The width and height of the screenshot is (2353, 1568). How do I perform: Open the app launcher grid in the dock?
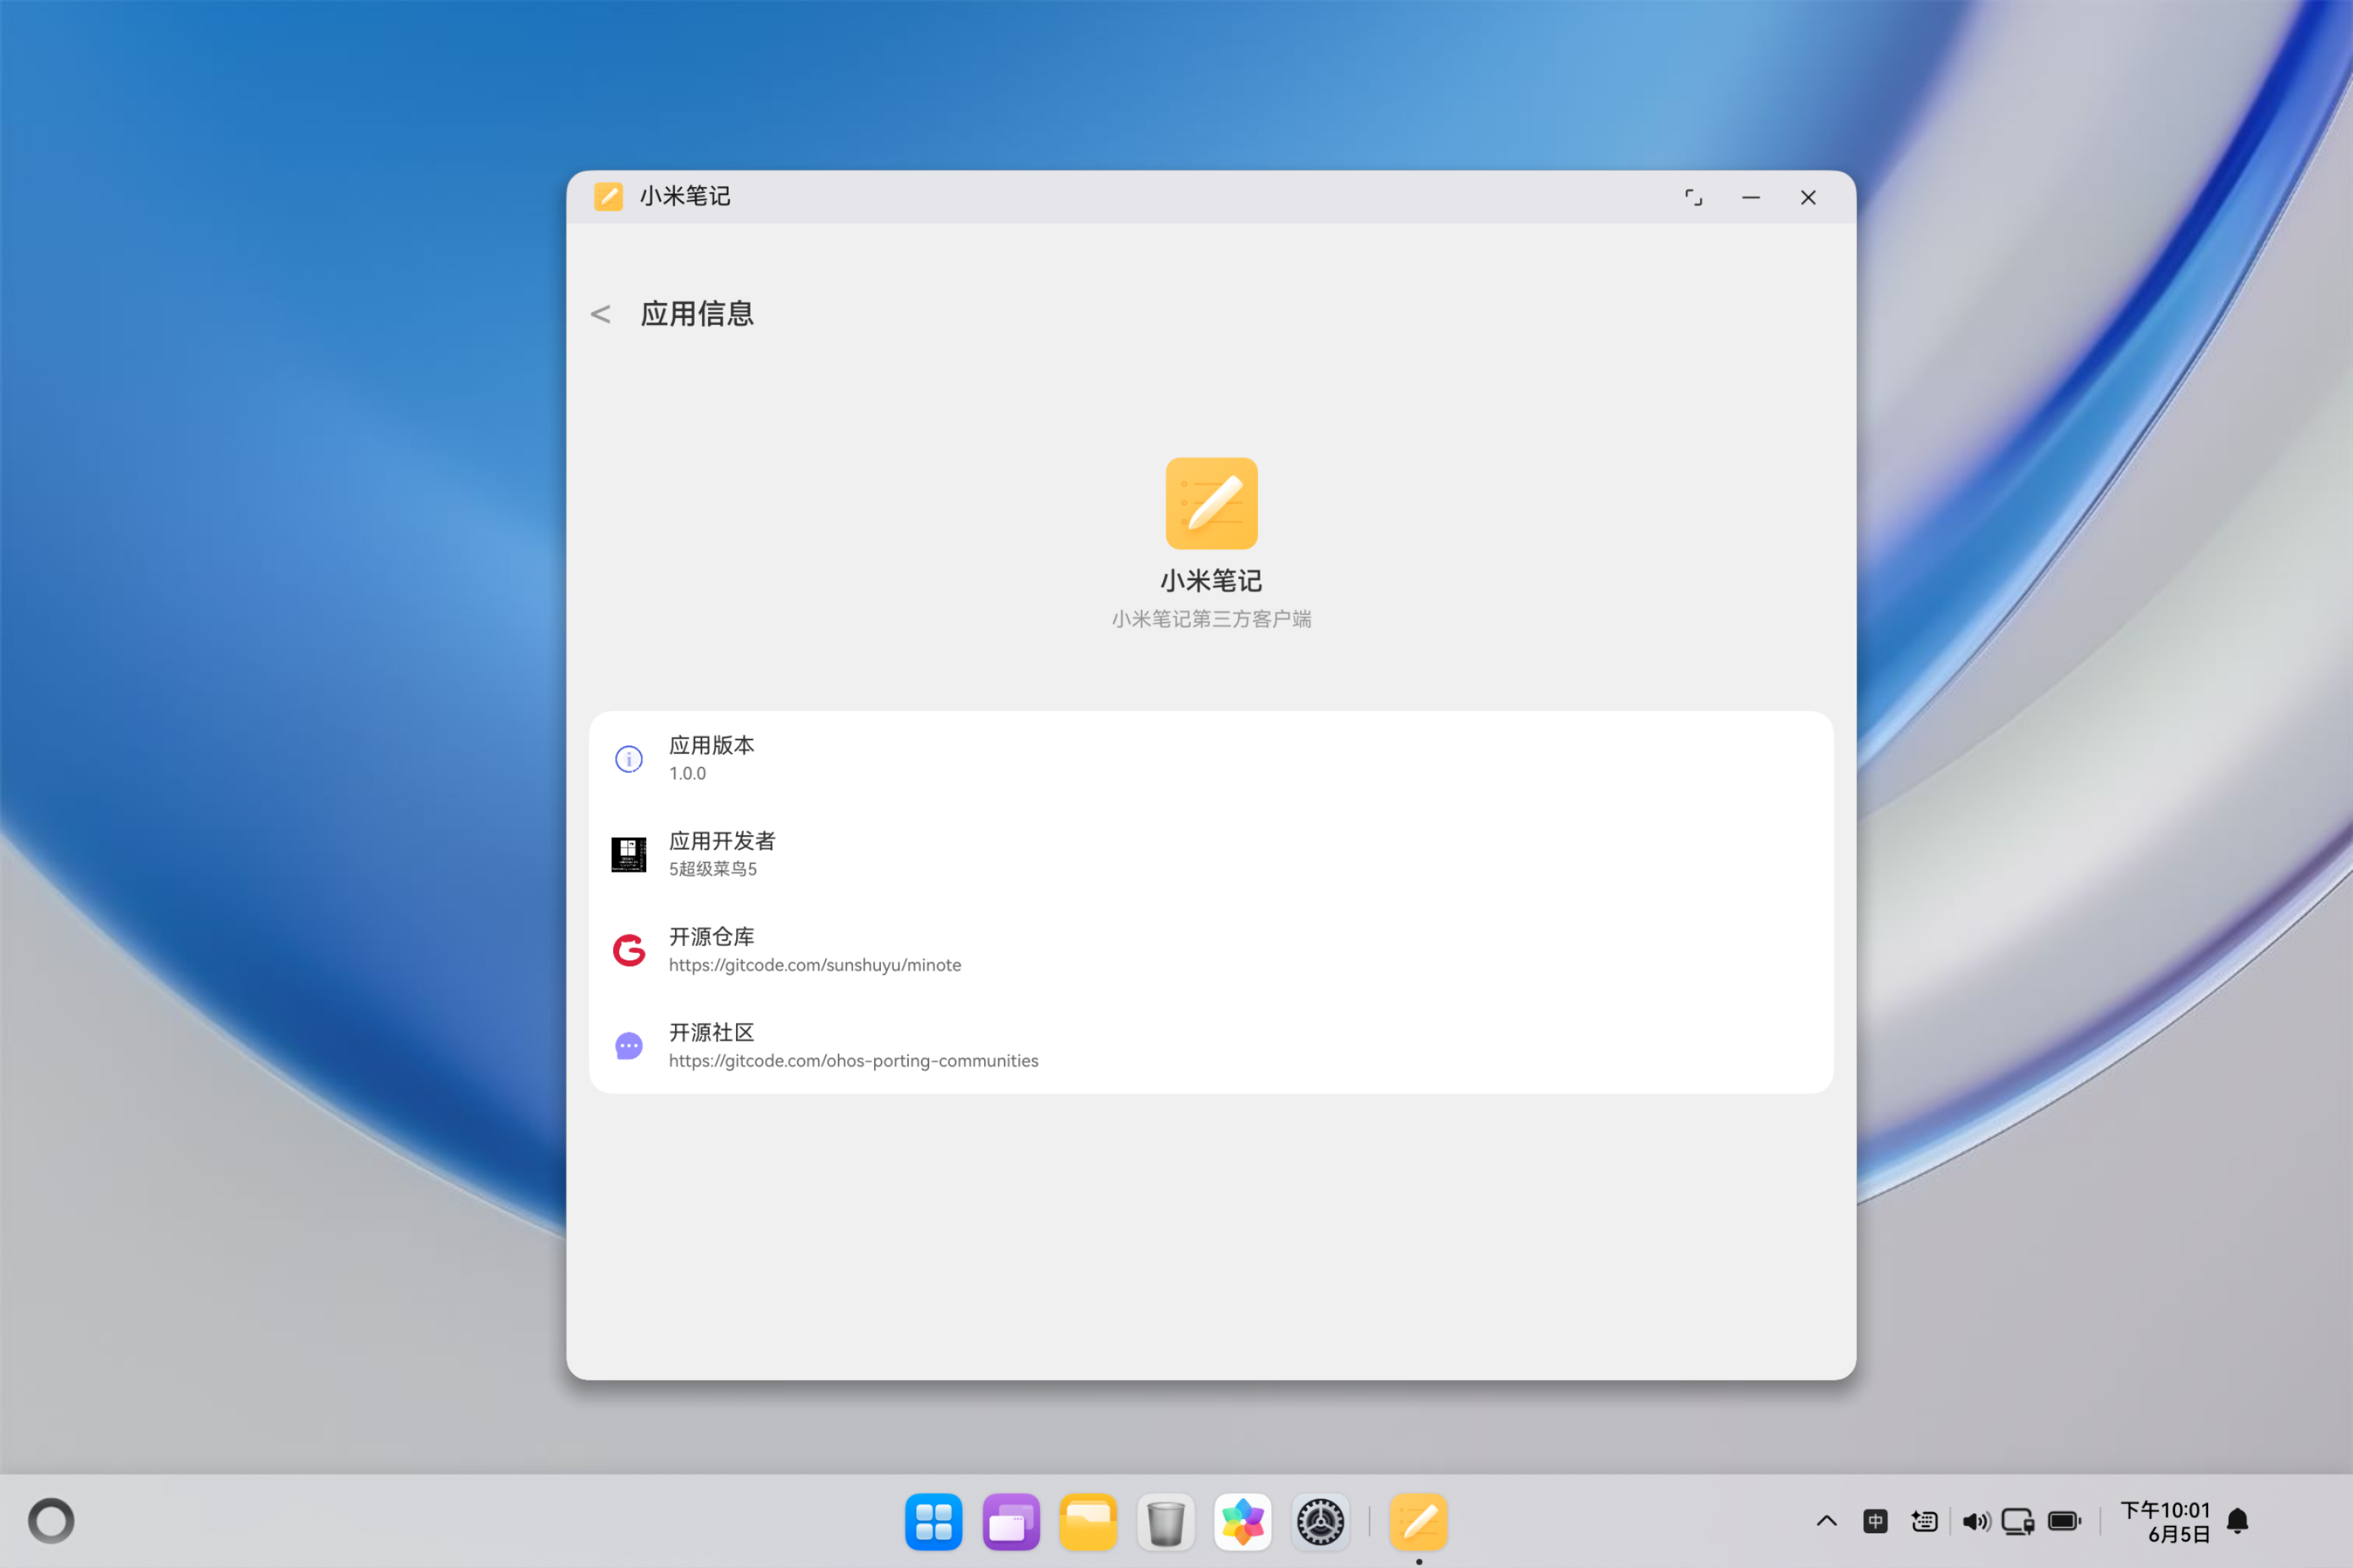pyautogui.click(x=934, y=1522)
